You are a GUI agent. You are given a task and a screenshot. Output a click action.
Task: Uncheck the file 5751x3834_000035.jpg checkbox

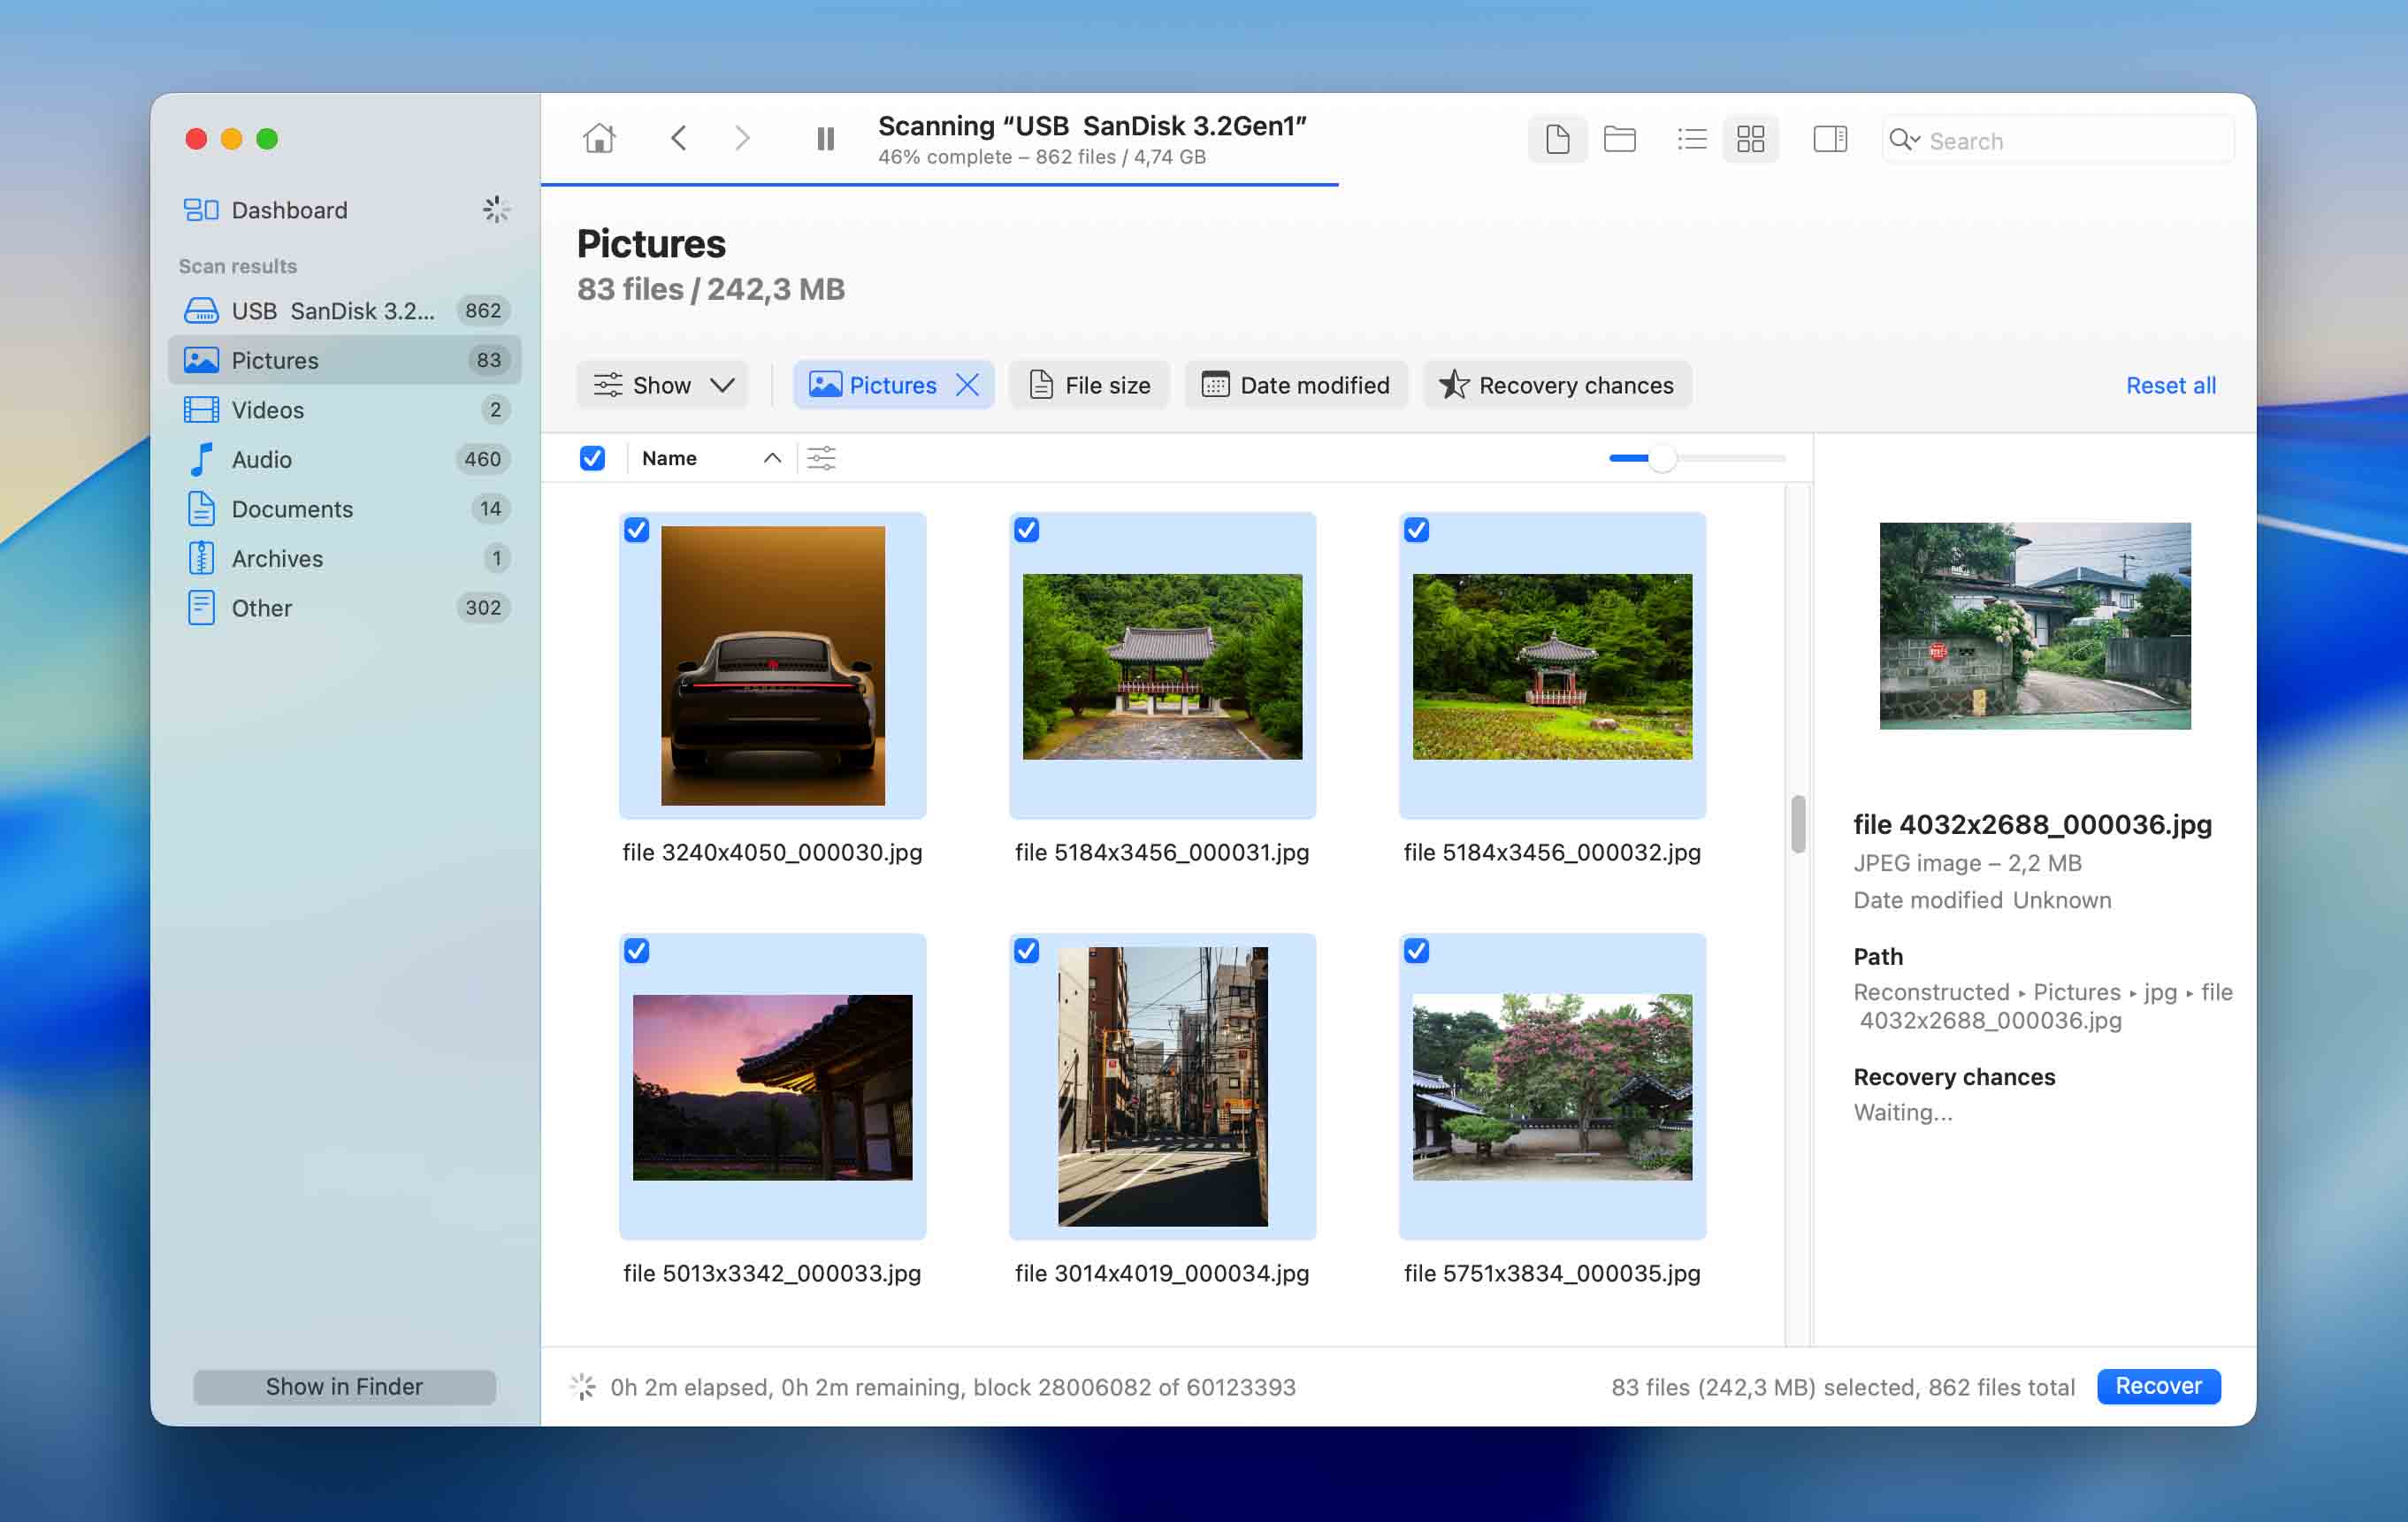click(1416, 951)
